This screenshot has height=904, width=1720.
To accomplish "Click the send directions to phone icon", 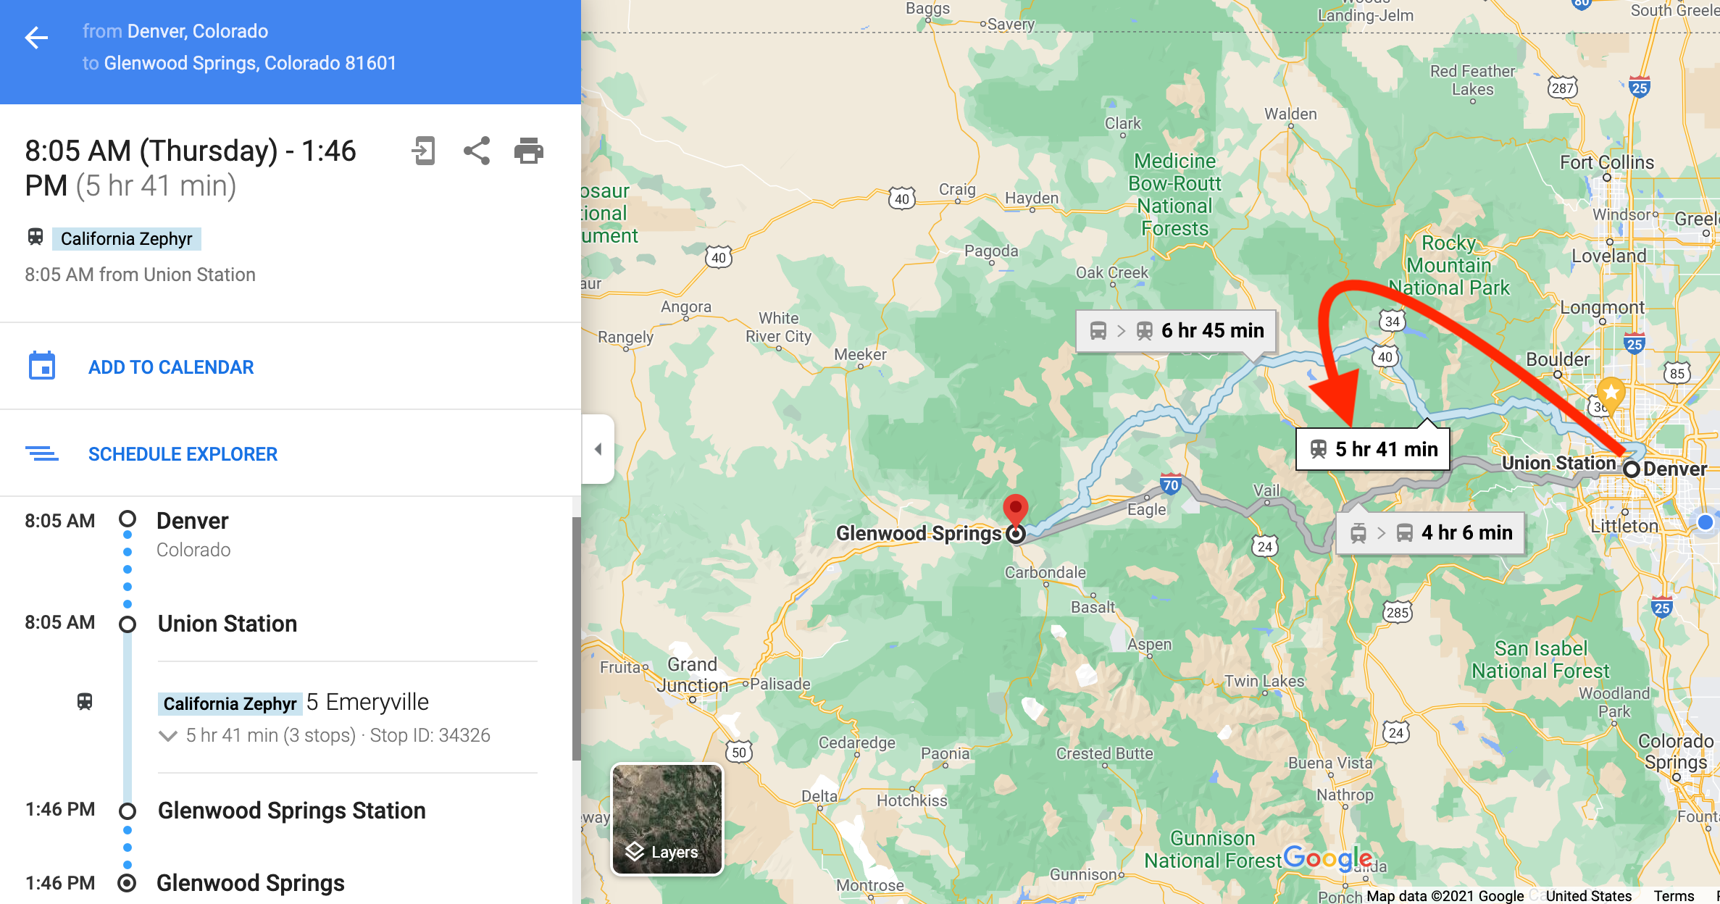I will pyautogui.click(x=424, y=151).
